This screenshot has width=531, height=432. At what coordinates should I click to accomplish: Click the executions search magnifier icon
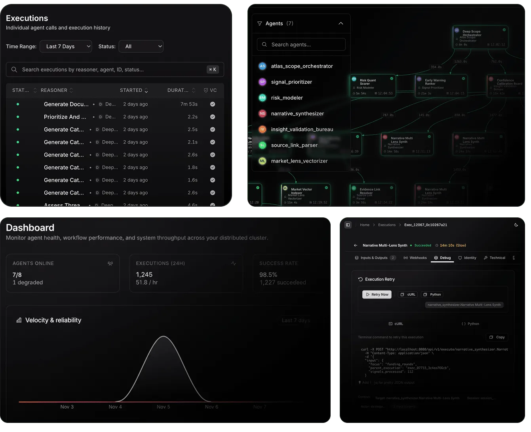14,70
